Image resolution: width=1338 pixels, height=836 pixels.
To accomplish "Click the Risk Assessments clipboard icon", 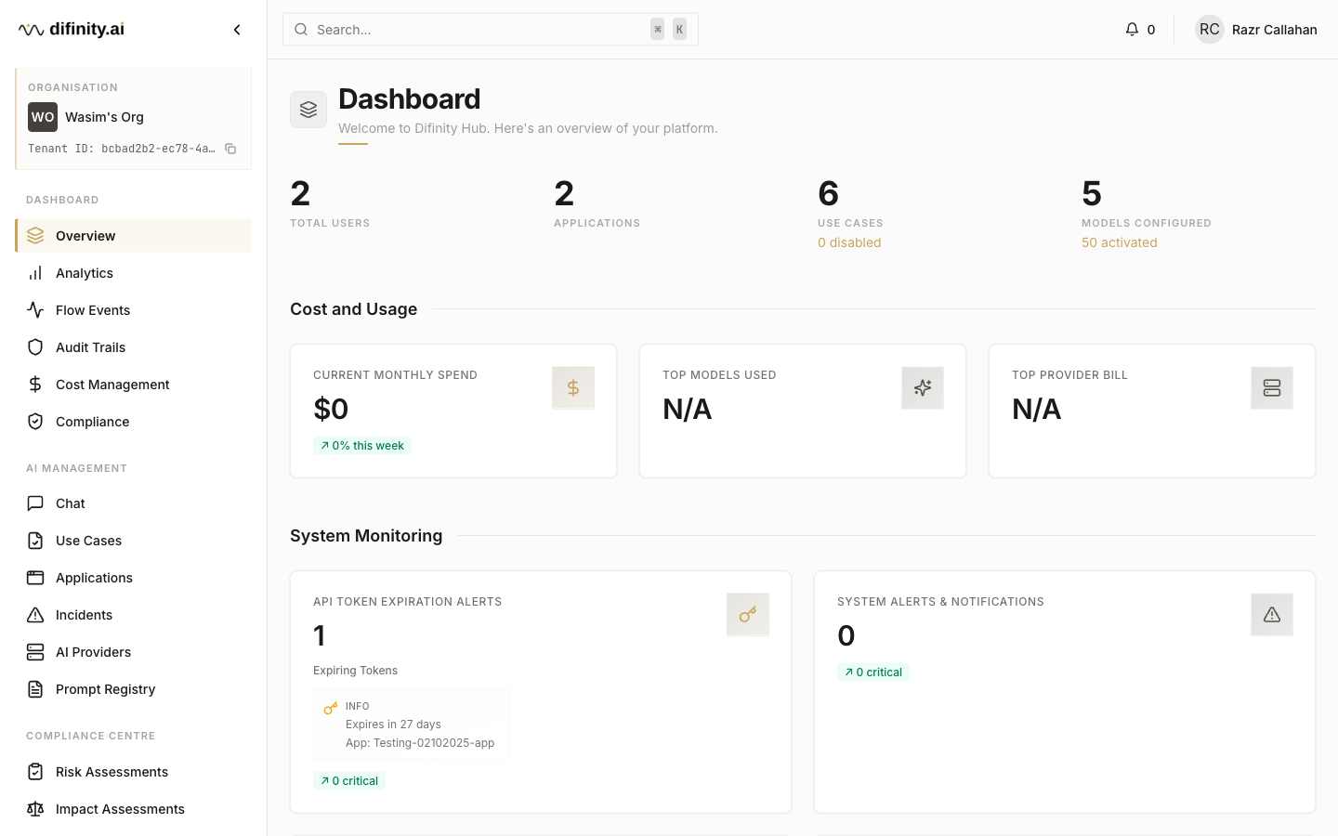I will click(35, 772).
